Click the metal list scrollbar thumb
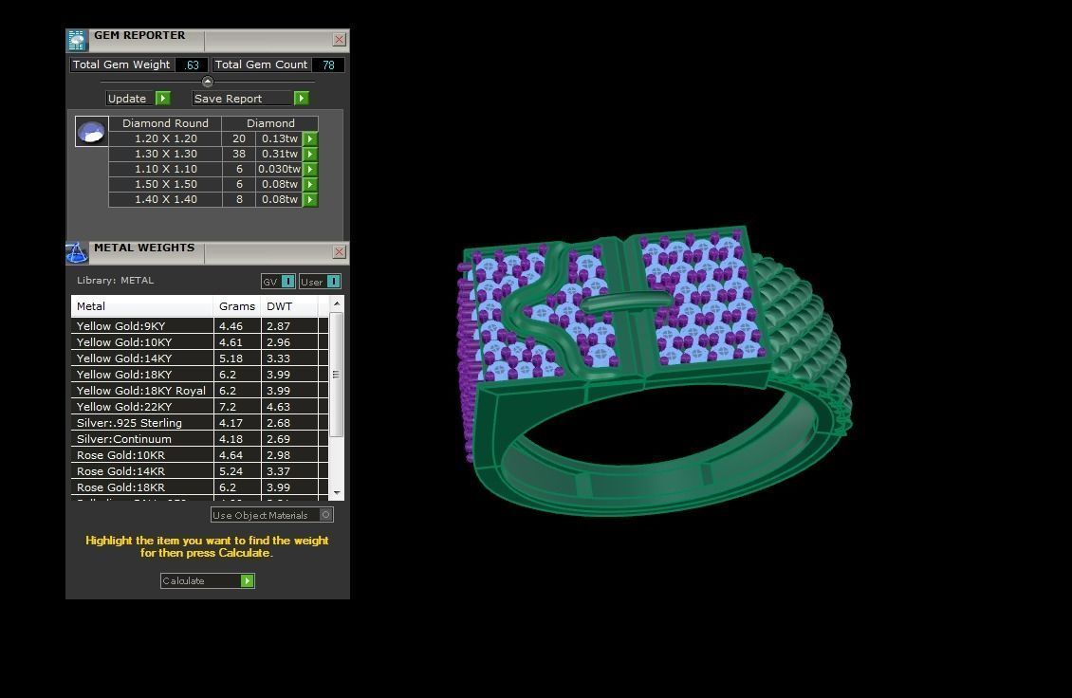 tap(337, 375)
